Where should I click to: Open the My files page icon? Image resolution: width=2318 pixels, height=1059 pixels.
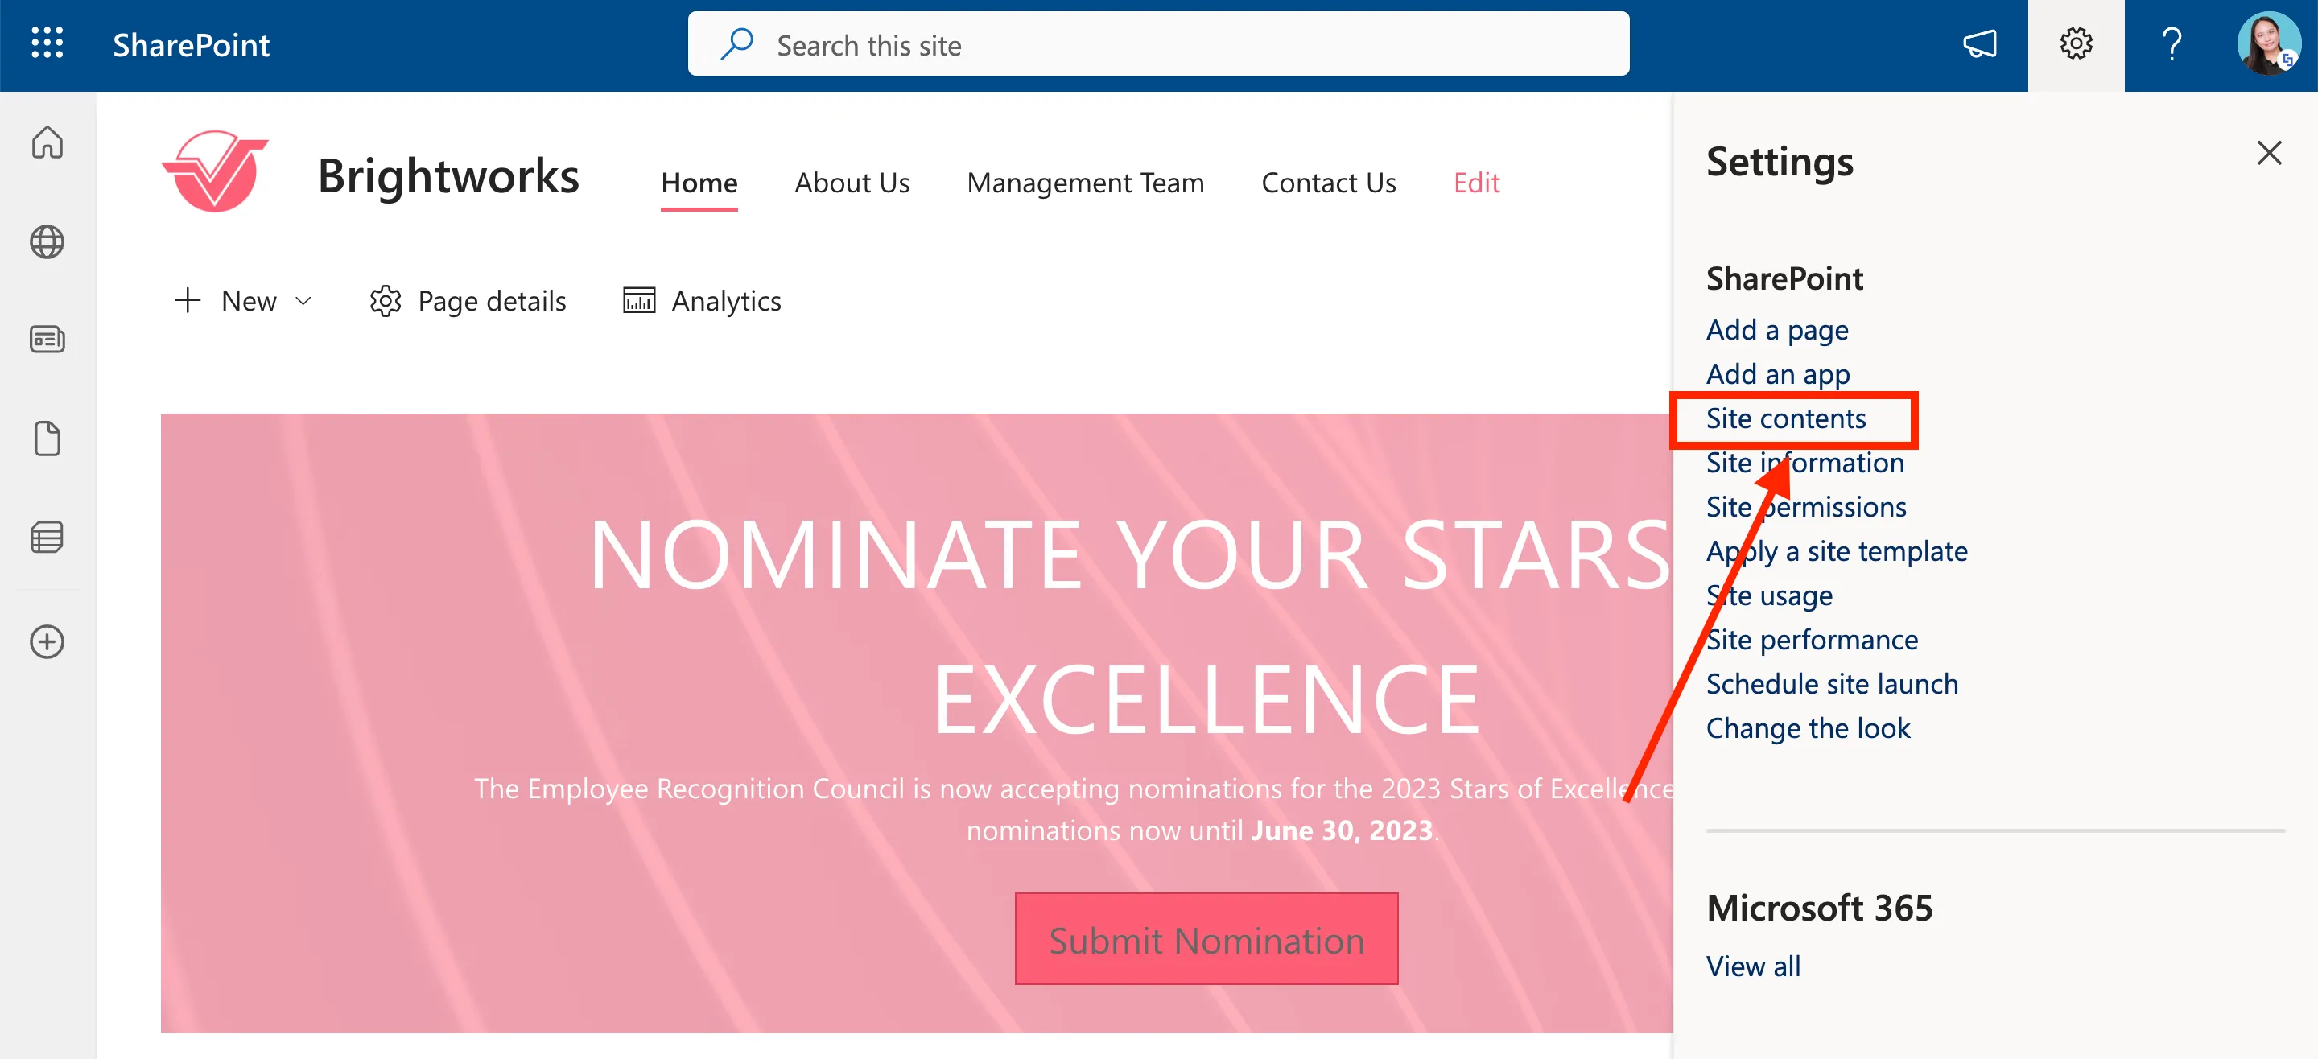tap(47, 439)
